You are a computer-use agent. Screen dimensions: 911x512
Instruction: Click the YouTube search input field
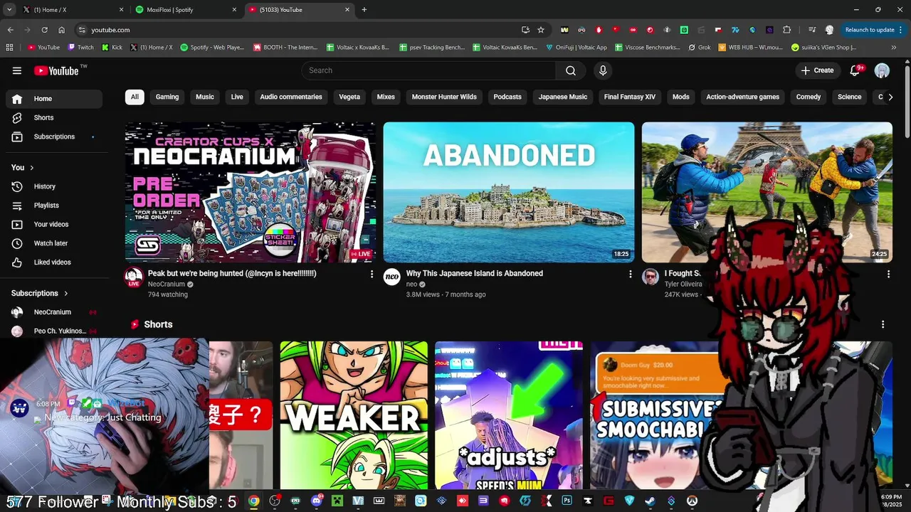(x=428, y=70)
